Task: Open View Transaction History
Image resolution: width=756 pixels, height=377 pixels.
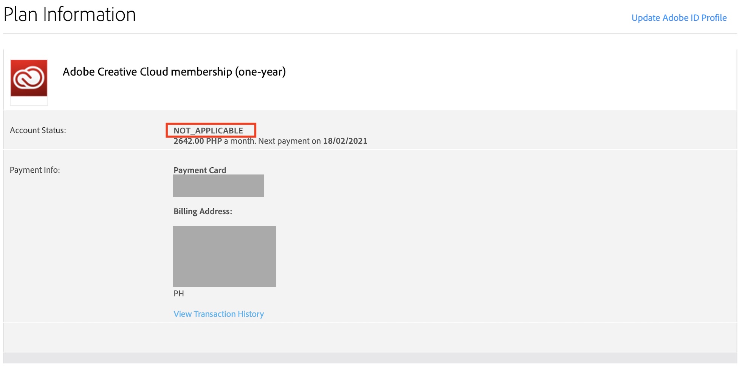Action: [x=218, y=314]
